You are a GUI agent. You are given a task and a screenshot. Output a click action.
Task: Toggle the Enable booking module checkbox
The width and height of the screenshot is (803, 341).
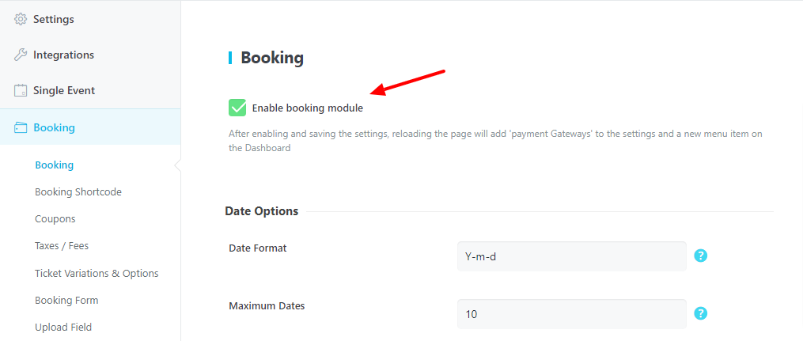pos(237,108)
